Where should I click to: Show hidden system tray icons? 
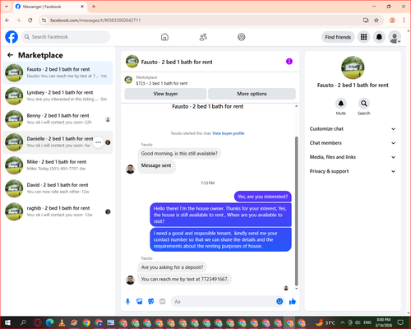coord(343,322)
